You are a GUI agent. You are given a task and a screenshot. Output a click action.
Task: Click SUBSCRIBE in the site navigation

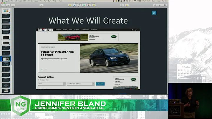tap(94, 30)
